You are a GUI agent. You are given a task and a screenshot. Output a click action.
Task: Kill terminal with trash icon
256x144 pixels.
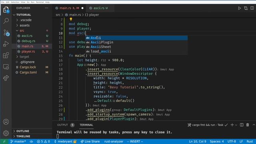[248, 125]
